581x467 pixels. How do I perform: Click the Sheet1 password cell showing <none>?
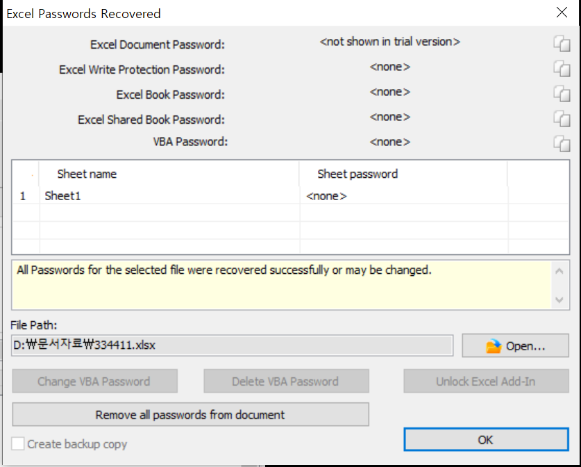point(403,195)
